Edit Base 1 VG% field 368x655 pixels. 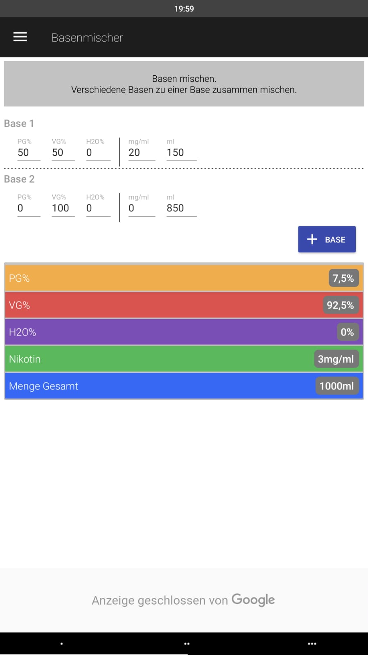coord(63,153)
